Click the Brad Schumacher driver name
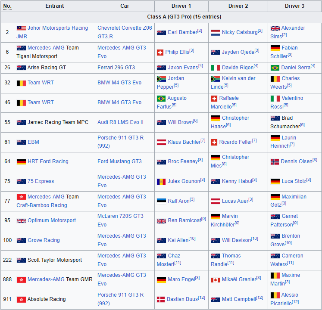Viewport: 322px width, 310px height. tap(285, 122)
